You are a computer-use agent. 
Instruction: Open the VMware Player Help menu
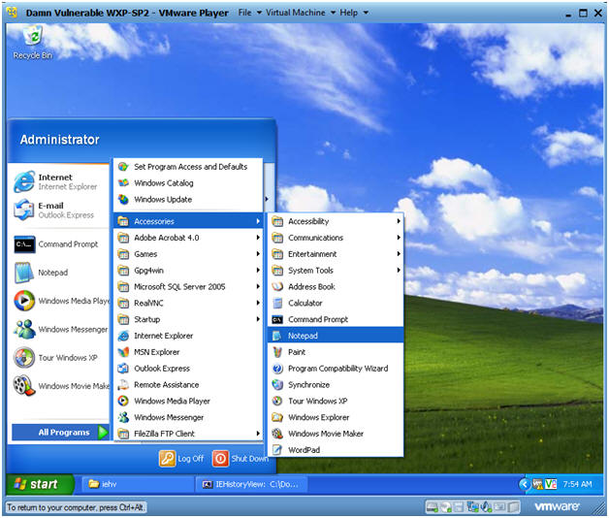point(353,13)
